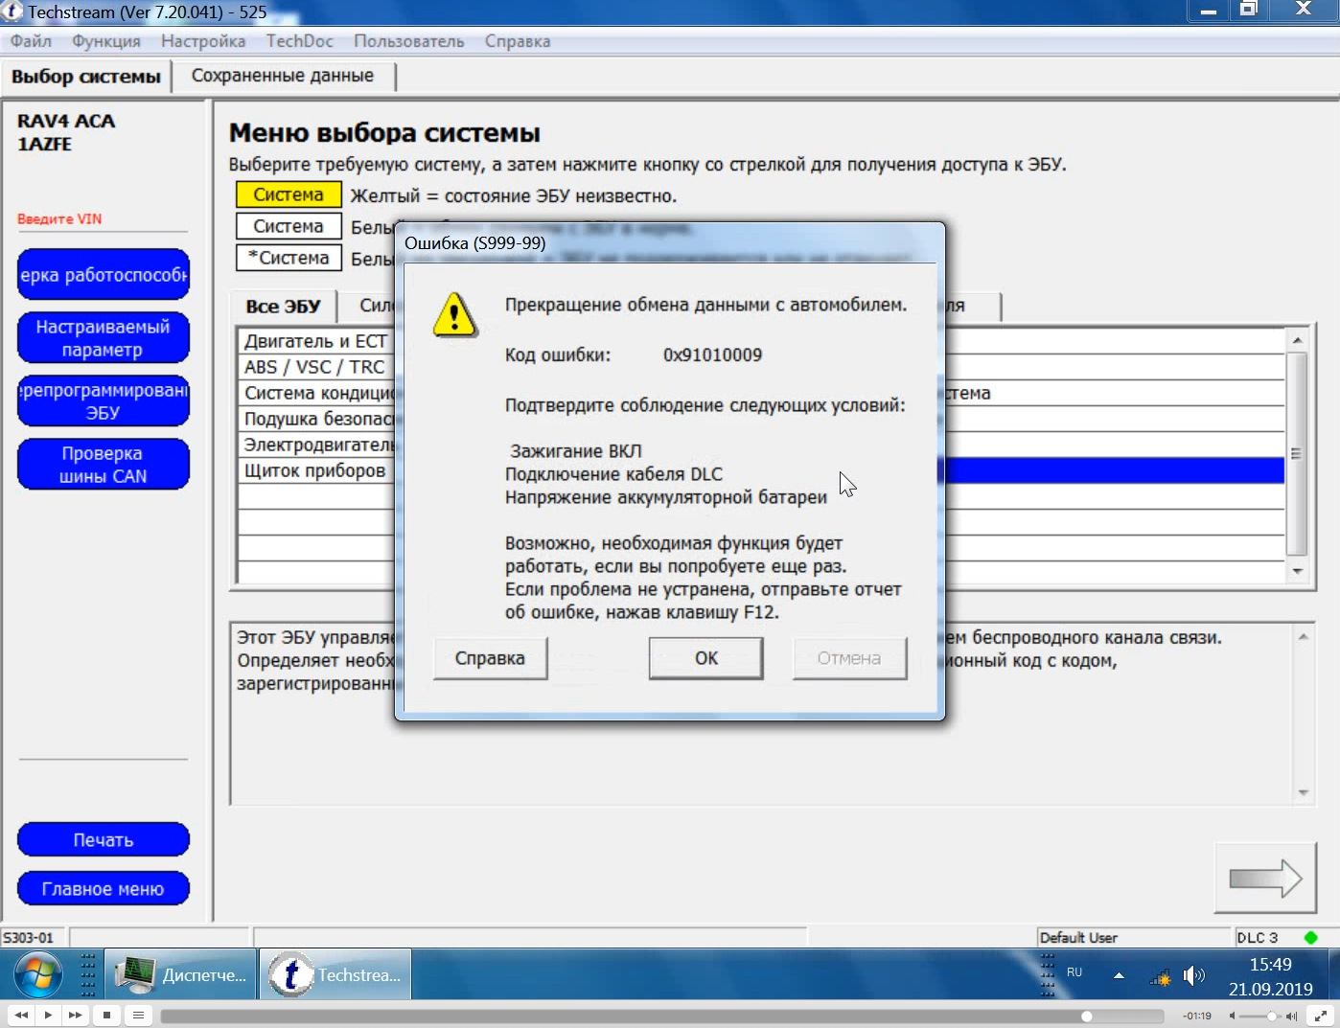Click stop in video player
1340x1028 pixels.
(106, 1015)
